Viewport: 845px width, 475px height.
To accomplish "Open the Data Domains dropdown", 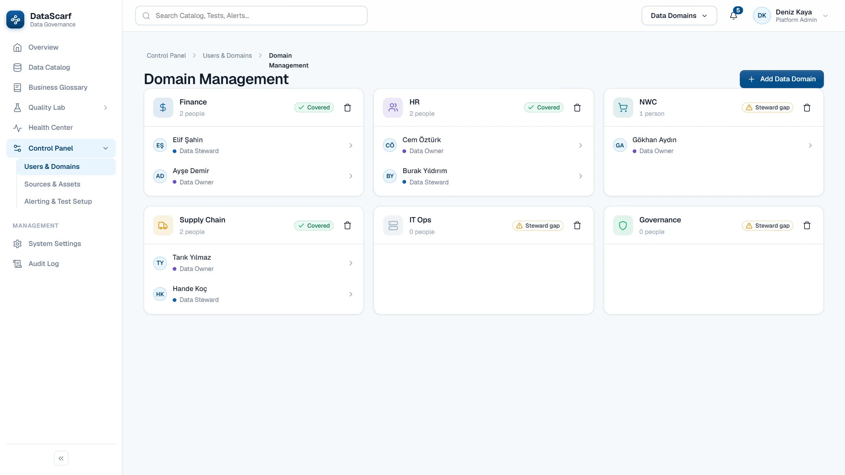I will pyautogui.click(x=679, y=15).
